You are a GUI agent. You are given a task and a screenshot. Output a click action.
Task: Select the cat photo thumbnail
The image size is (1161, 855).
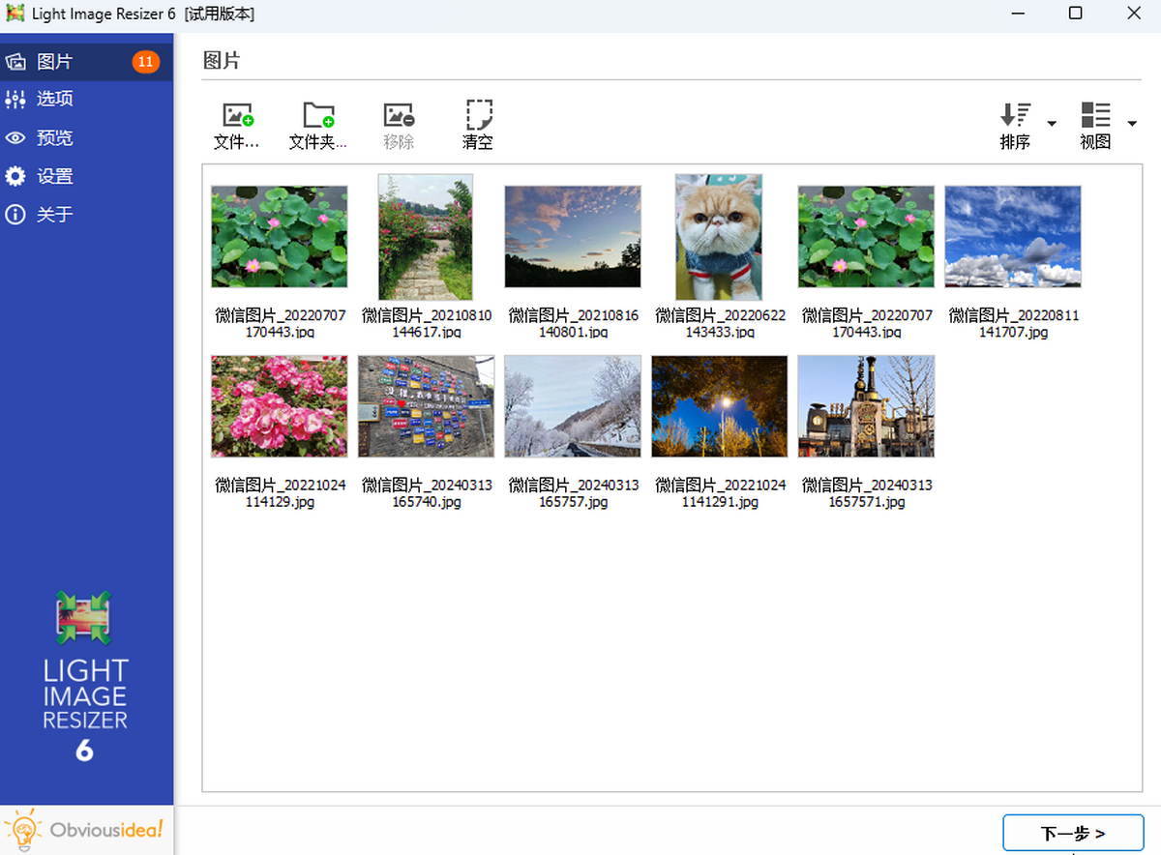[719, 237]
